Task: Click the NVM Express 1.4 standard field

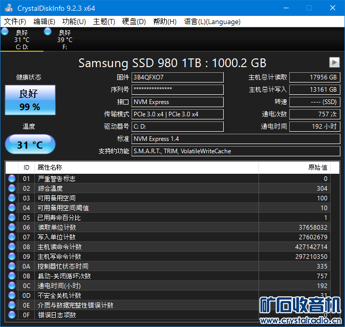Action: click(235, 139)
